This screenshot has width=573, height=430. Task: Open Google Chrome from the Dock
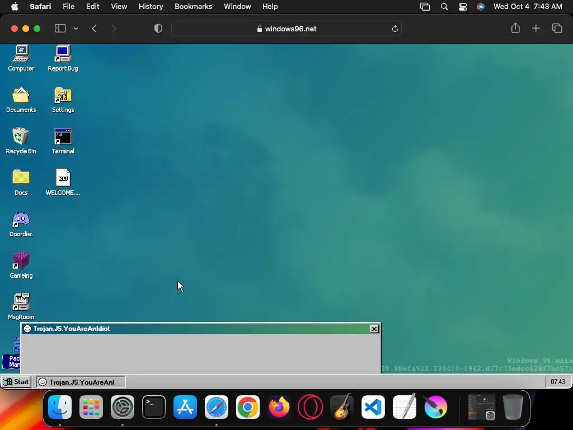[248, 406]
